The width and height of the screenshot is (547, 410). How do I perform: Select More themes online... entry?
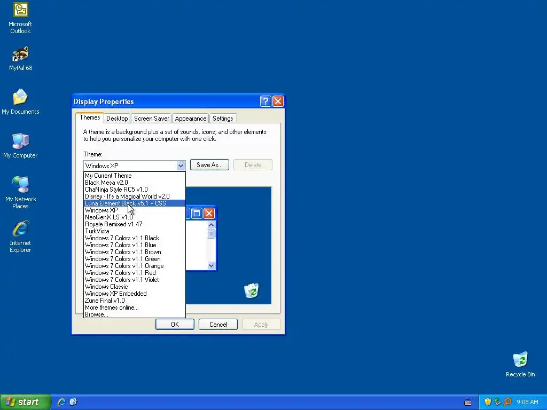click(134, 307)
